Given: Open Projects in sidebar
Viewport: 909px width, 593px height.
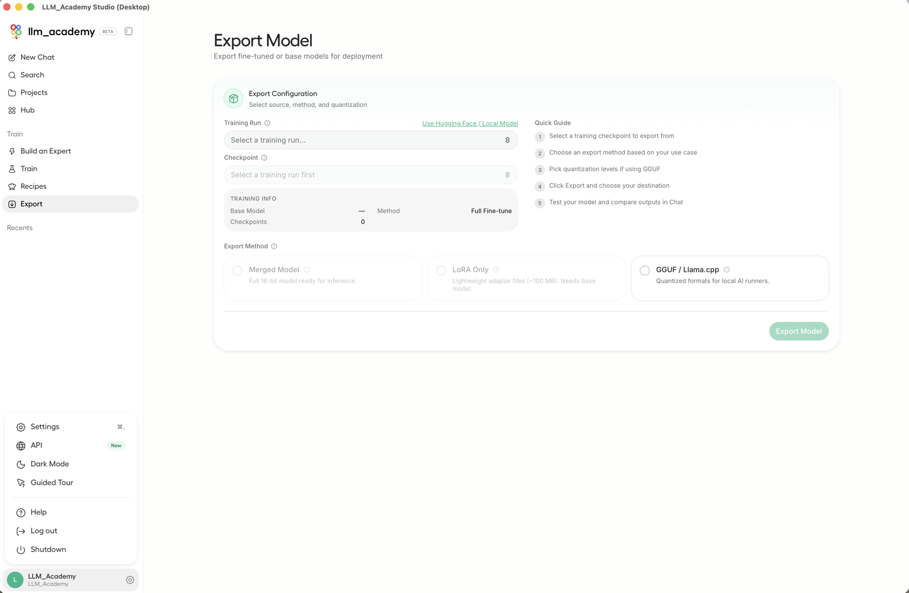Looking at the screenshot, I should (x=70, y=93).
